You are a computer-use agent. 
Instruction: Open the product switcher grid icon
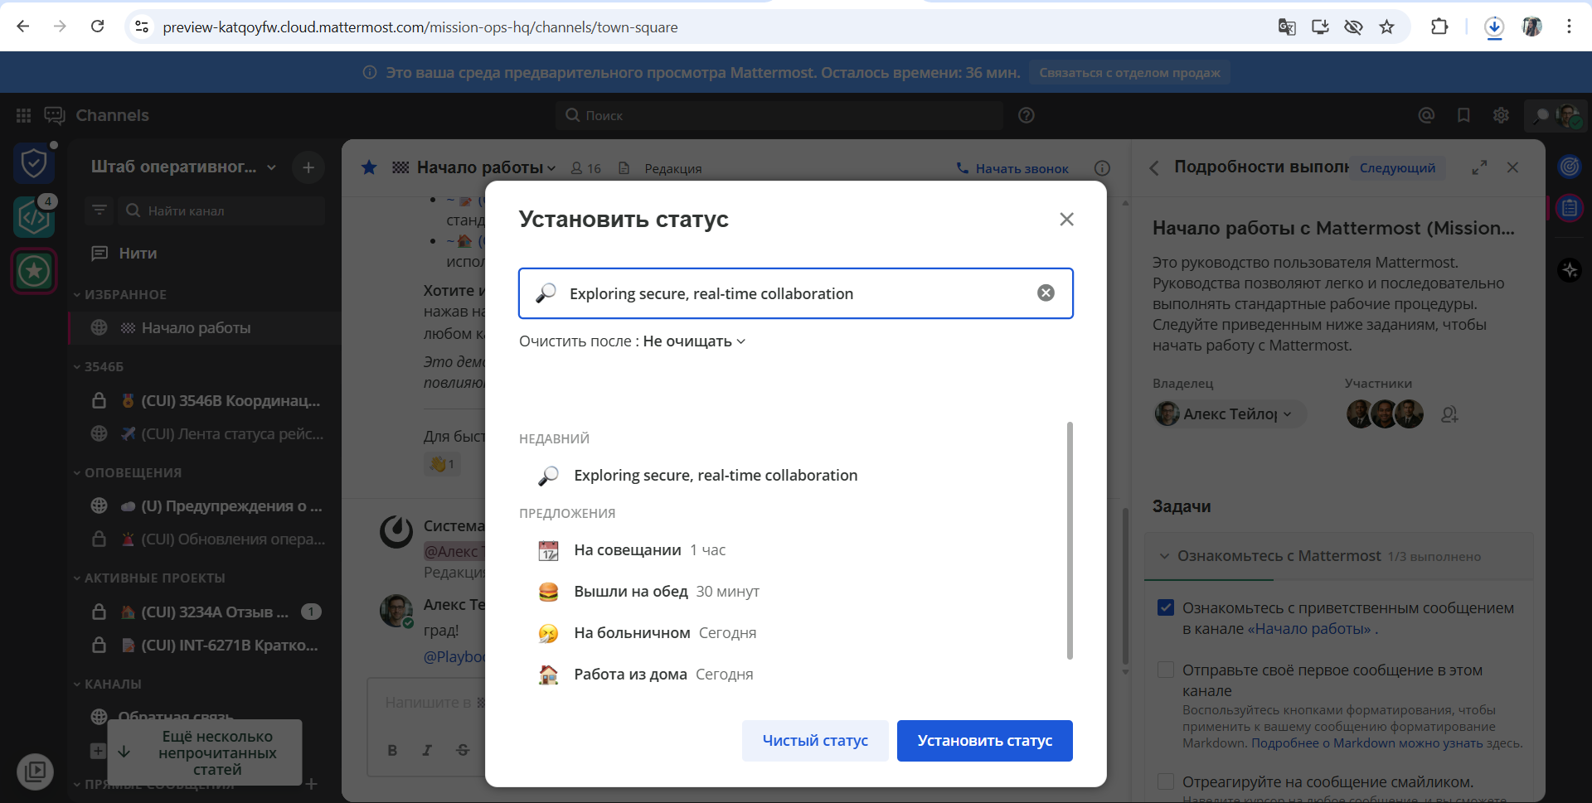point(23,115)
